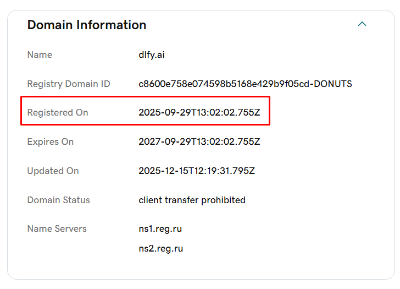Image resolution: width=400 pixels, height=289 pixels.
Task: Collapse the Domain Information section chevron
Action: (362, 24)
